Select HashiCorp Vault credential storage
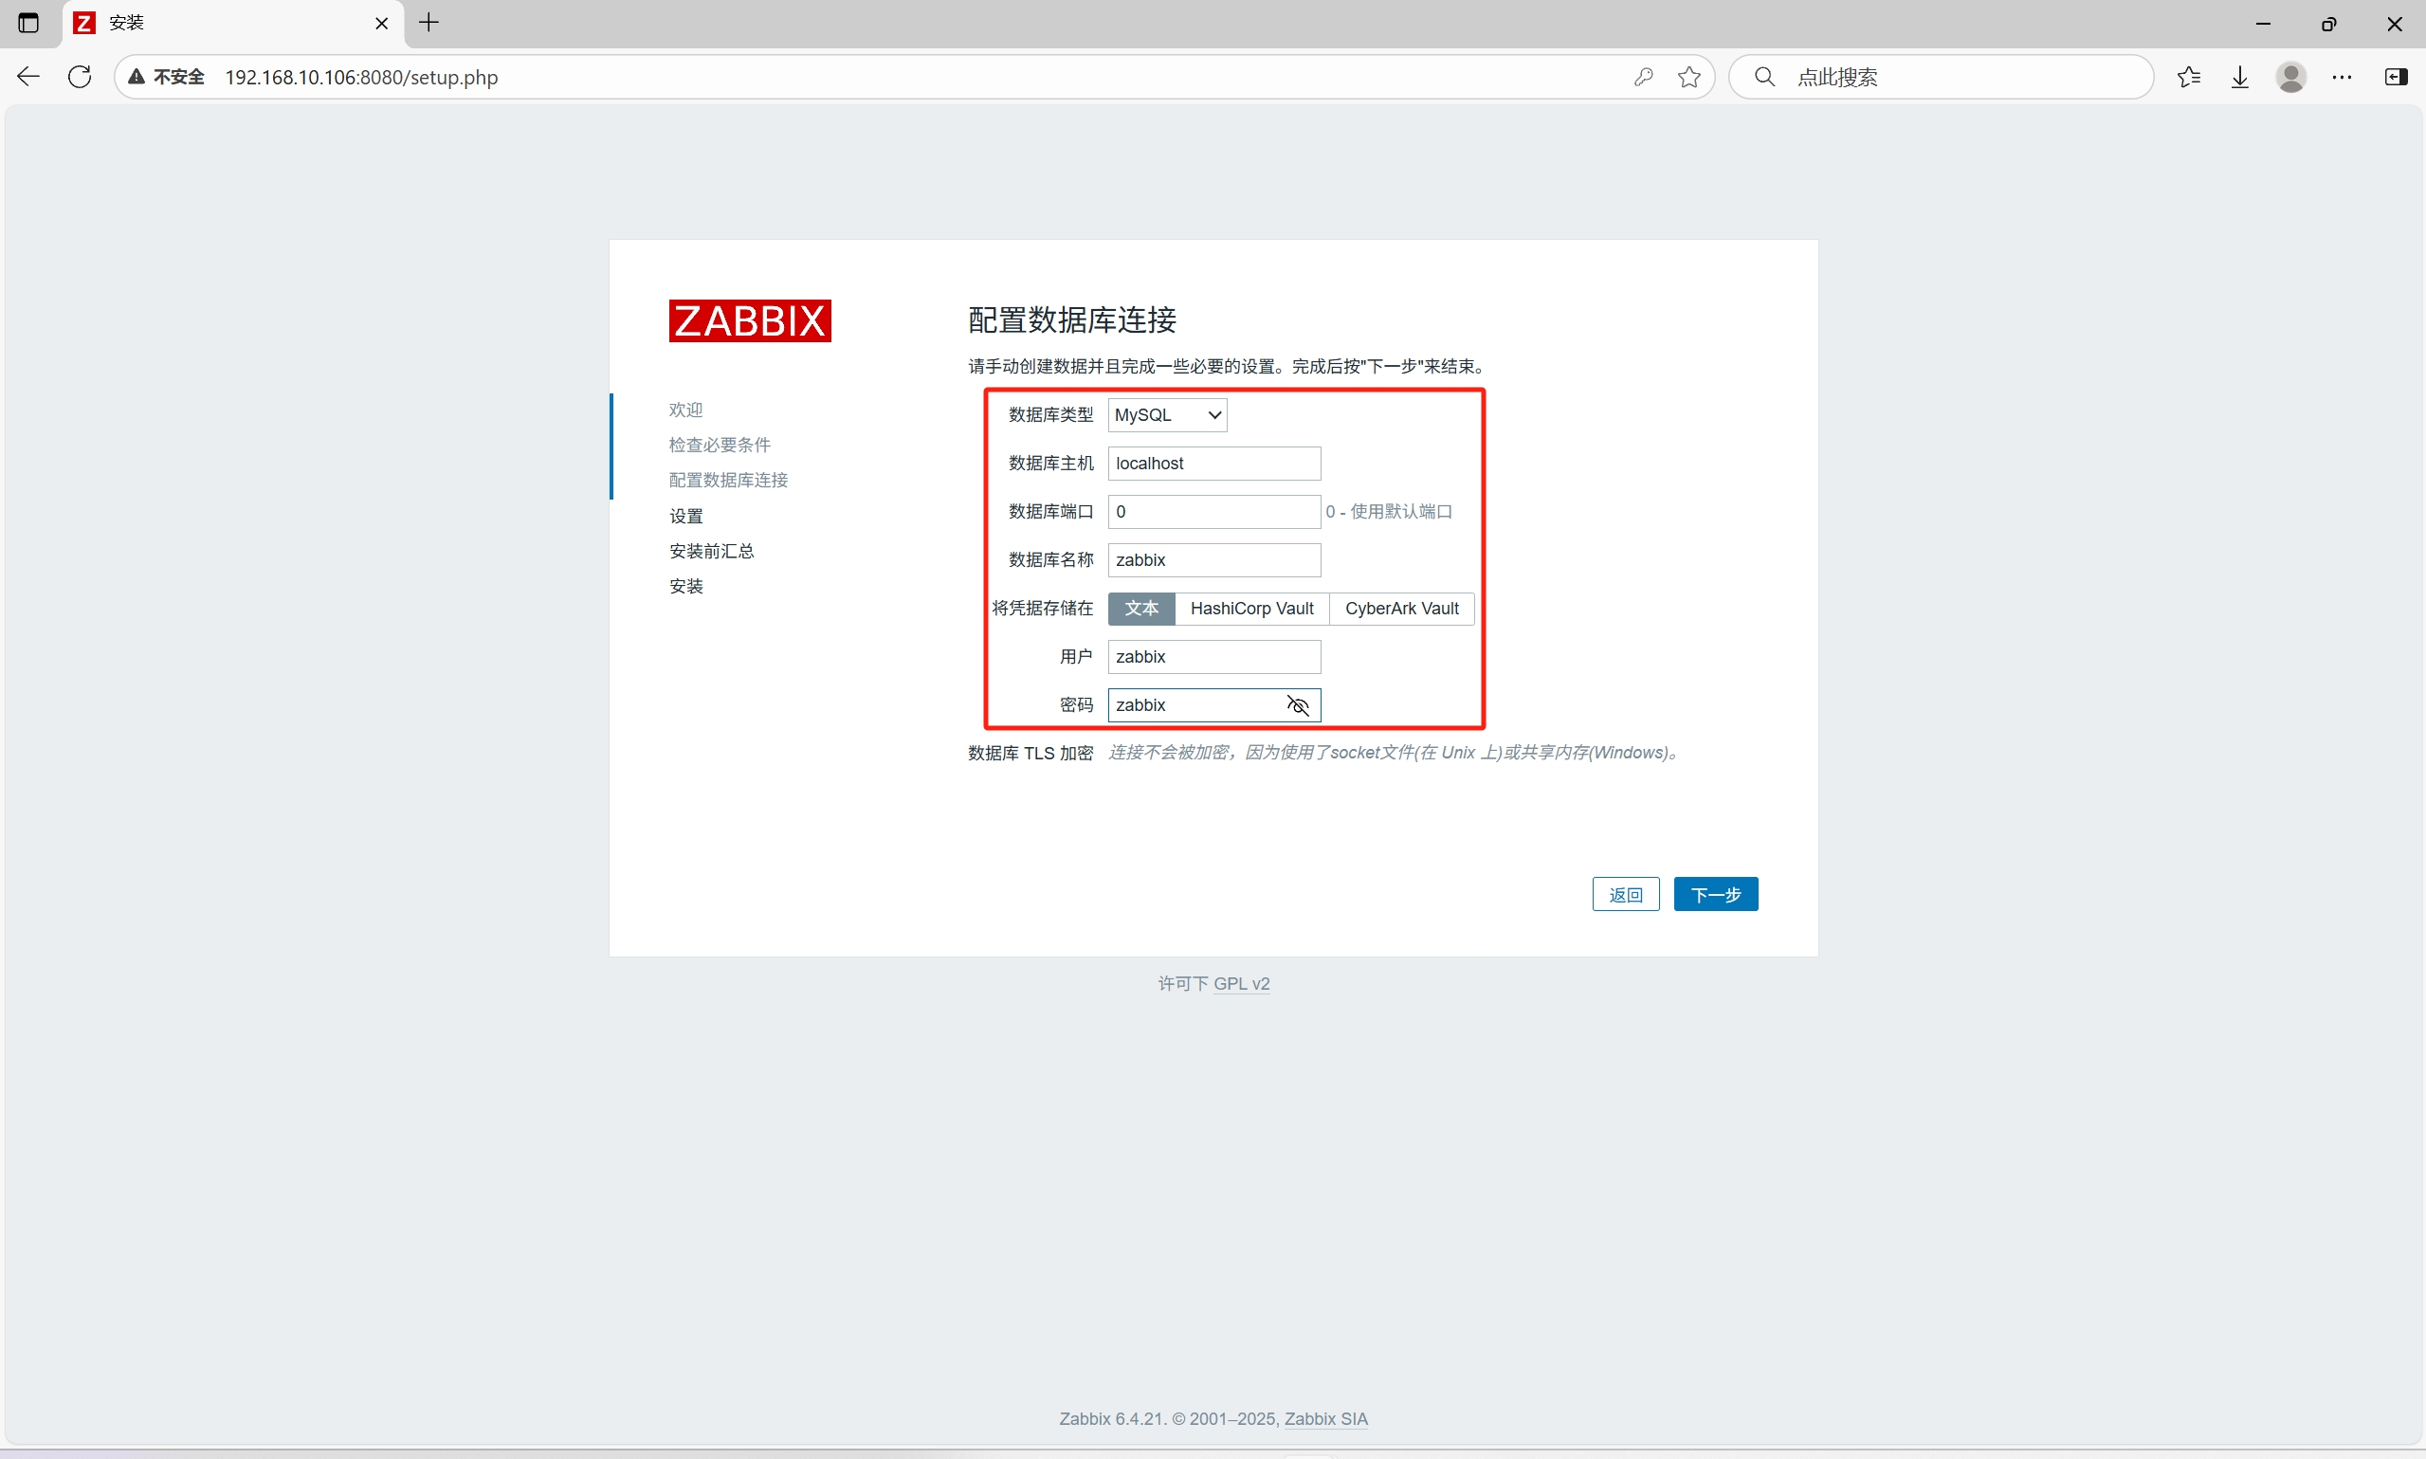This screenshot has height=1459, width=2426. (x=1251, y=609)
